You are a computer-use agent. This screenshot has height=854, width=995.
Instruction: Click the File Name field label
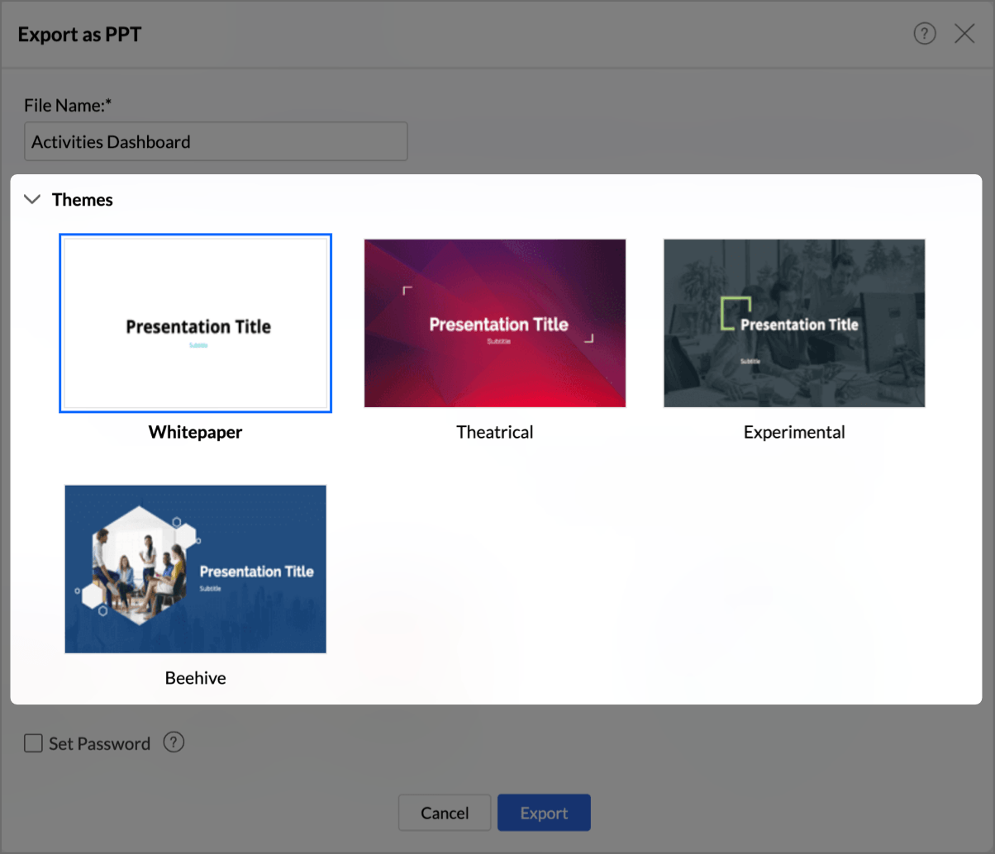[68, 105]
